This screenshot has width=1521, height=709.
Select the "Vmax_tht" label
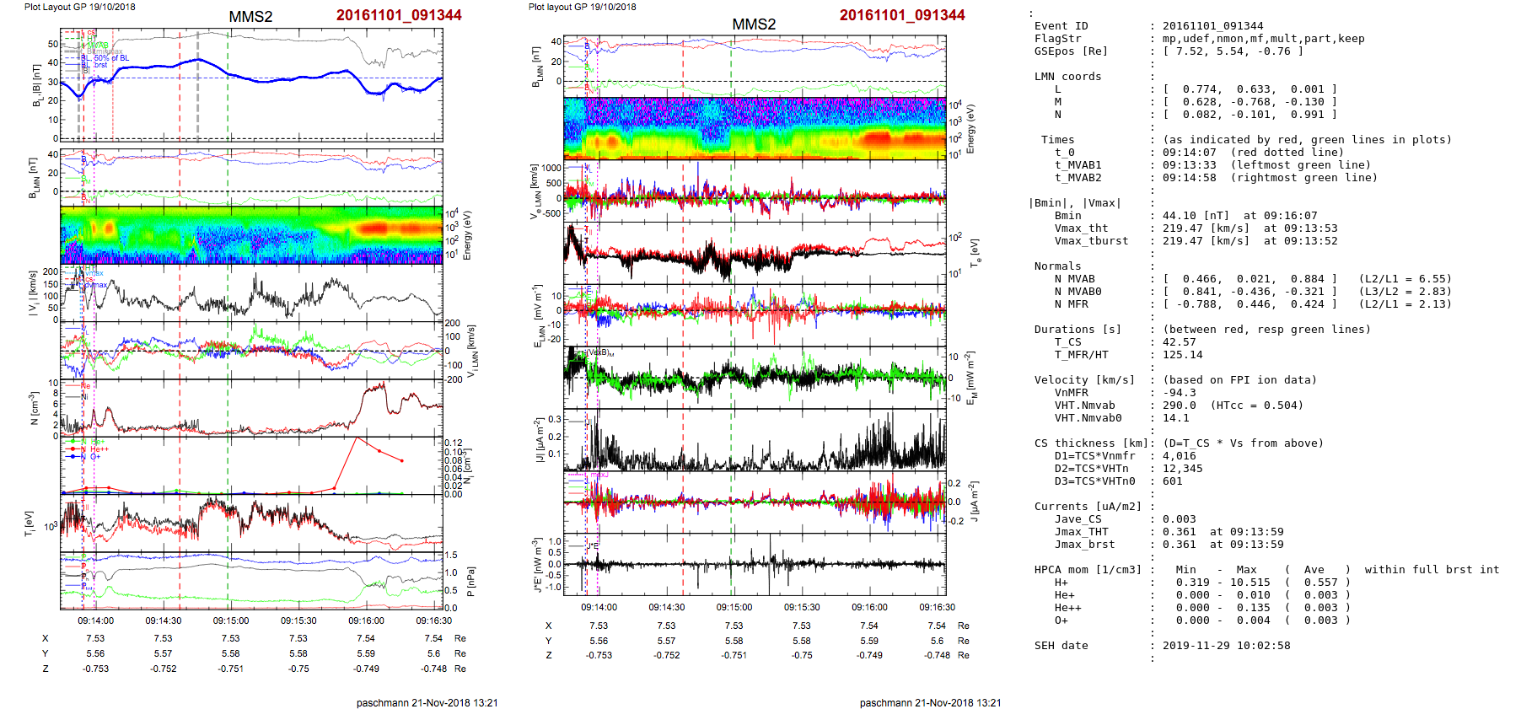[1082, 228]
